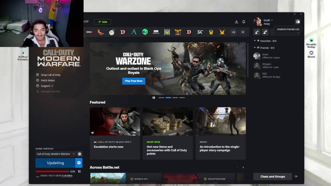
Task: Select the Diablo II gold D icon
Action: [x=178, y=32]
